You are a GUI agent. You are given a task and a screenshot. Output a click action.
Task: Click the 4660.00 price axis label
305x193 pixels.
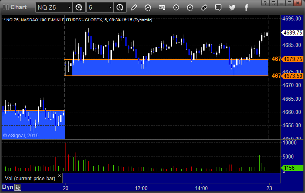click(292, 112)
